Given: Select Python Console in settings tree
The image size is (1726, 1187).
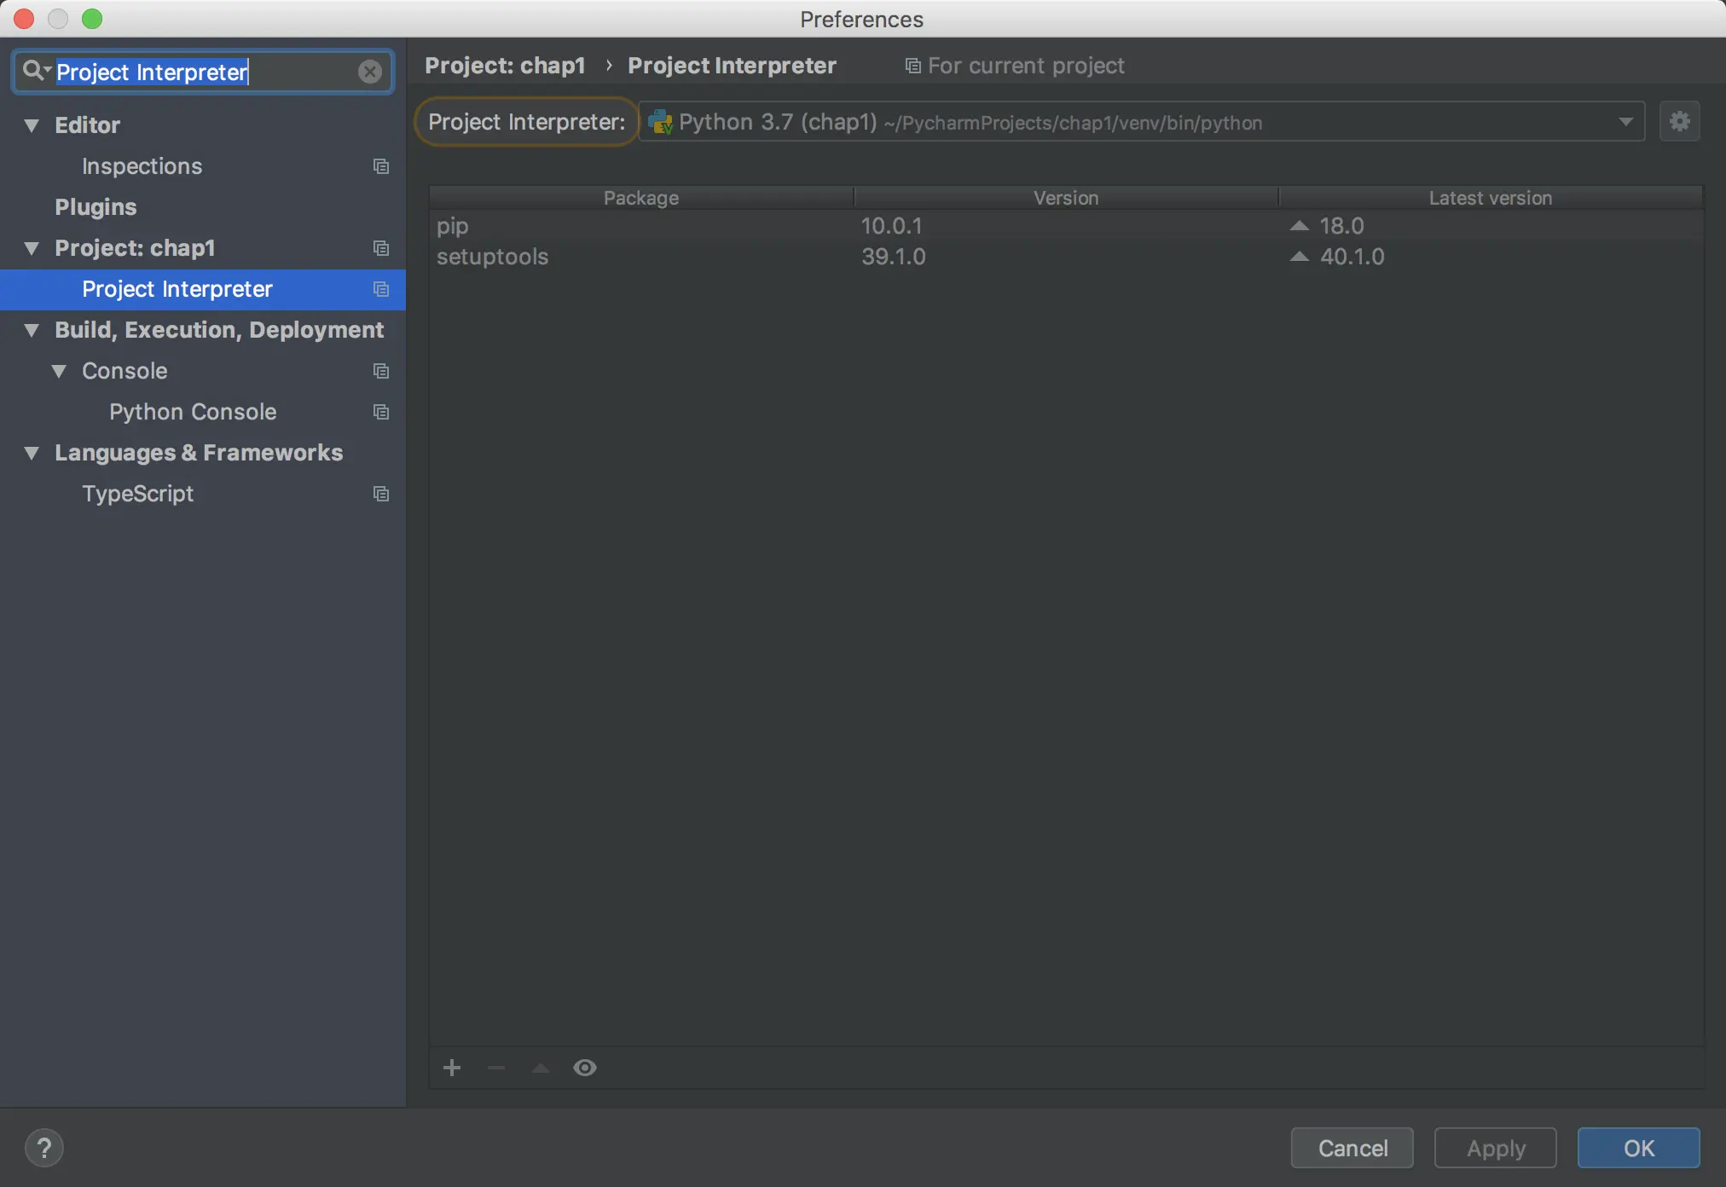Looking at the screenshot, I should click(193, 412).
